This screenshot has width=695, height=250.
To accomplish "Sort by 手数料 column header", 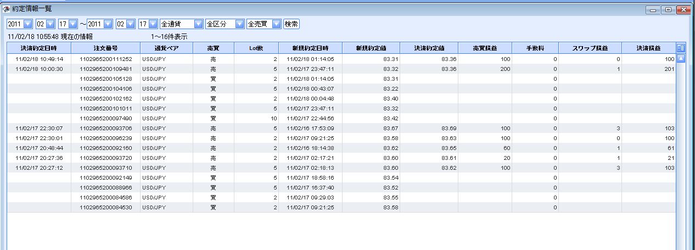I will (535, 48).
